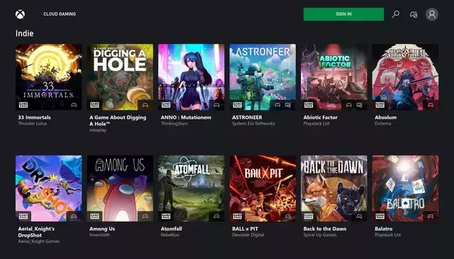The image size is (454, 259).
Task: Click controller icon on Absolum tile
Action: (431, 105)
